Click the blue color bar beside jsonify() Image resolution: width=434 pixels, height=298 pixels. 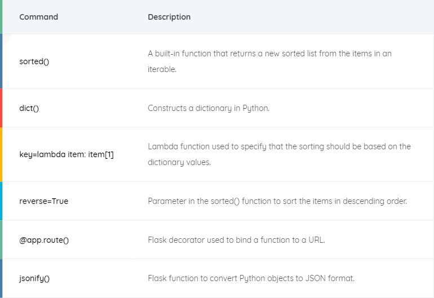click(x=1, y=278)
